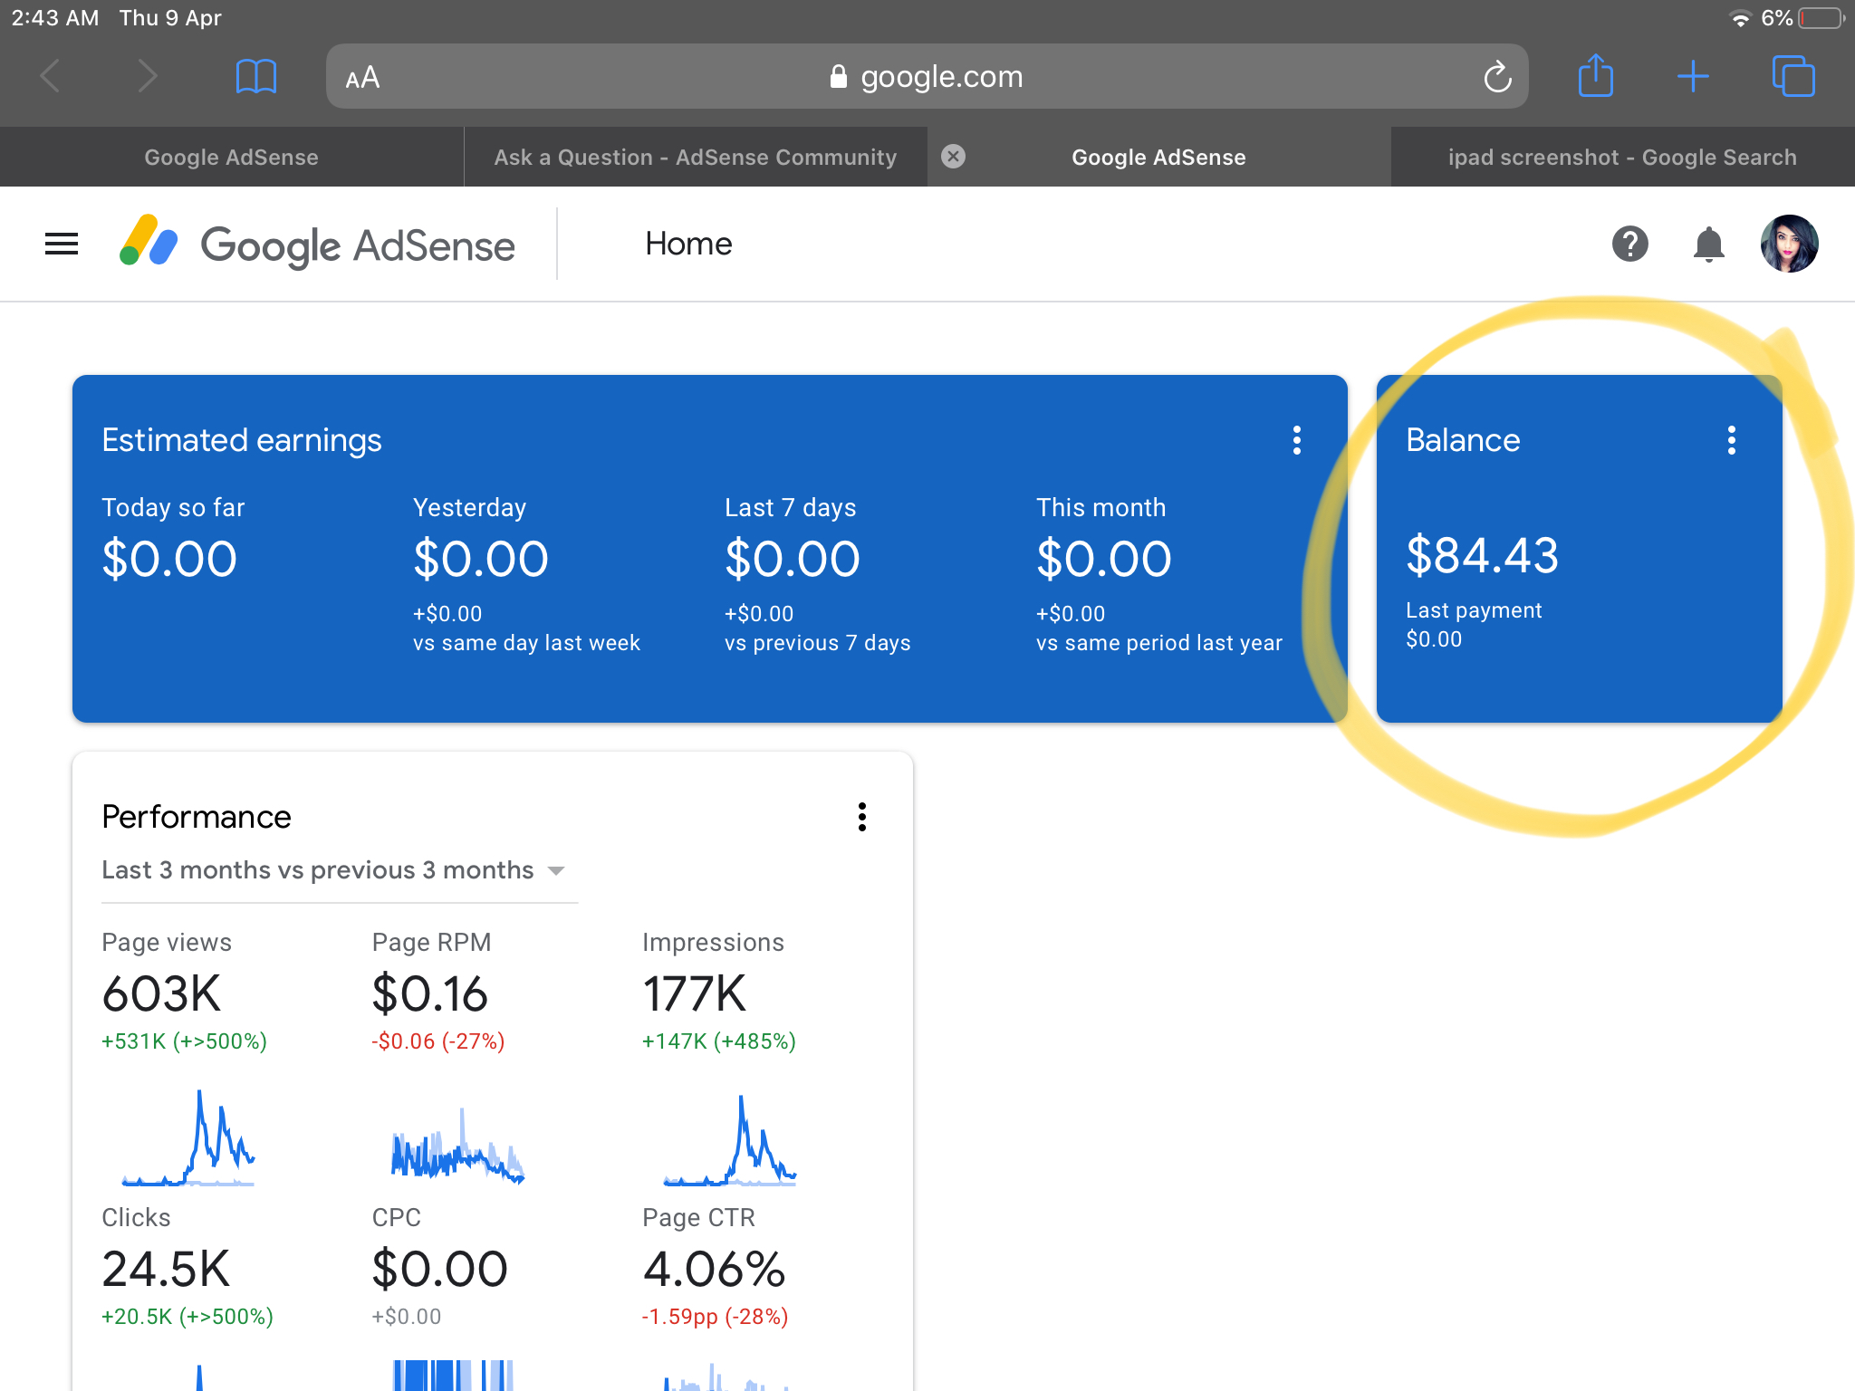The image size is (1855, 1391).
Task: Tap the 2:43 AM clock in status bar
Action: pos(55,18)
